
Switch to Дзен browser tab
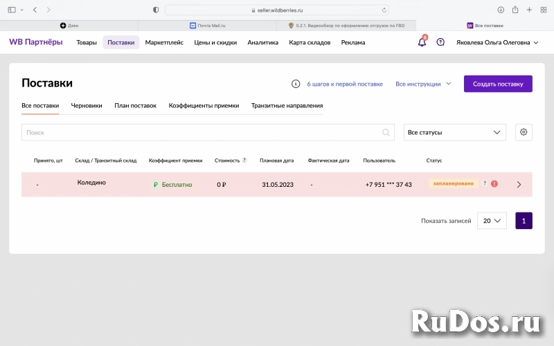tap(69, 26)
